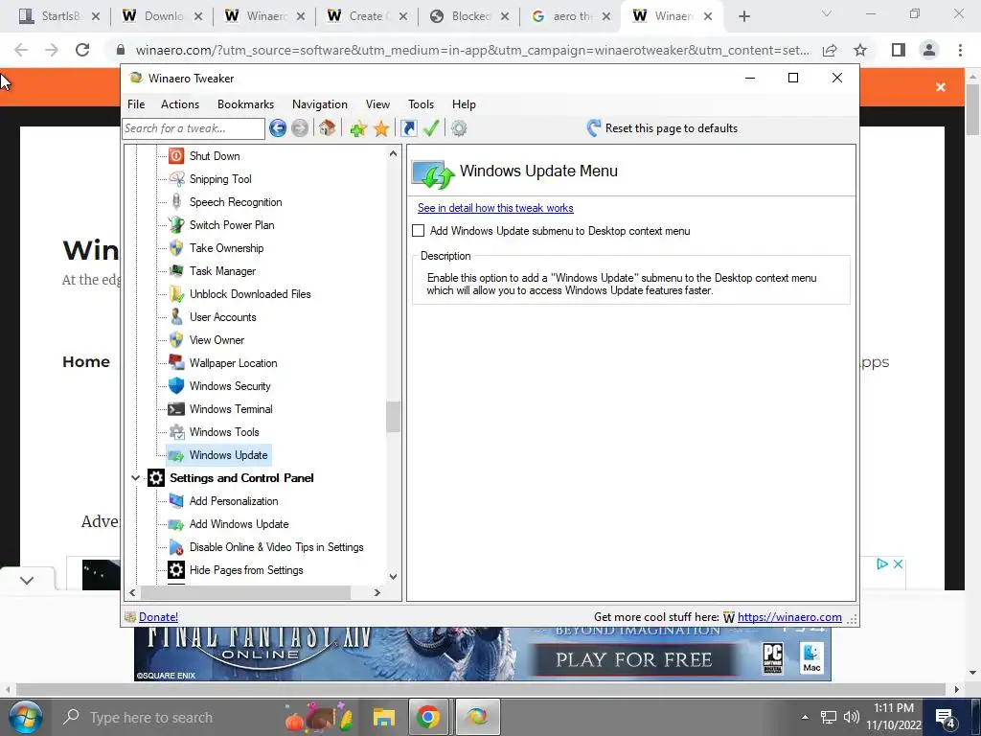The image size is (981, 736).
Task: Click the export shortcut arrow toolbar icon
Action: (408, 128)
